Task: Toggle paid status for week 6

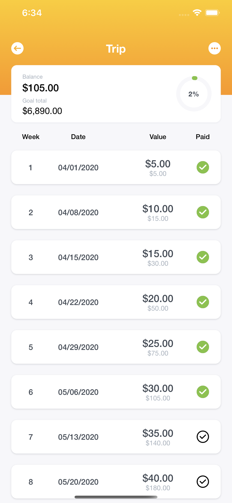Action: point(203,392)
